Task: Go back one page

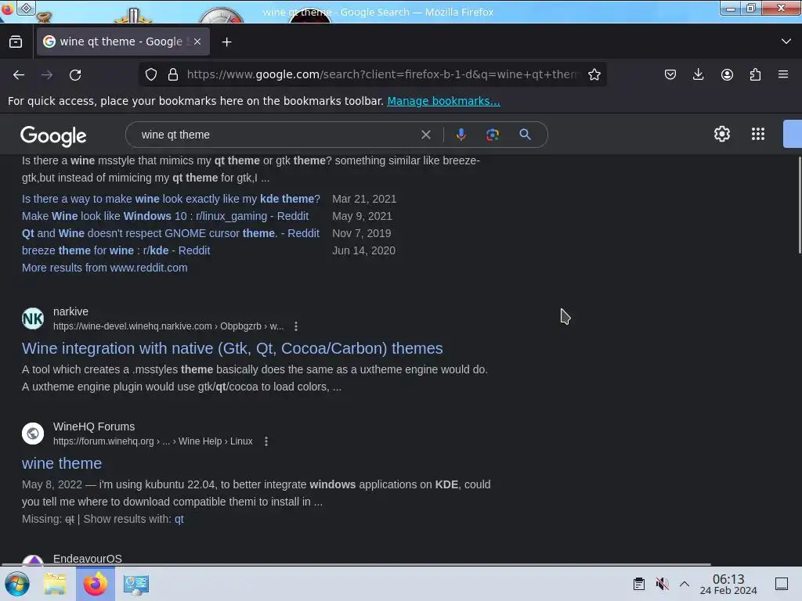Action: (19, 74)
